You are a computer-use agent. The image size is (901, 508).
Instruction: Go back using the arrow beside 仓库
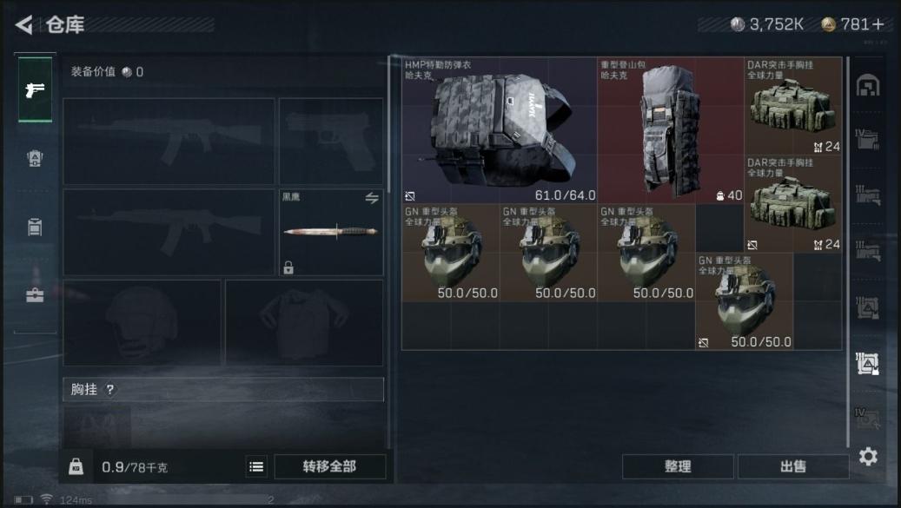(24, 24)
